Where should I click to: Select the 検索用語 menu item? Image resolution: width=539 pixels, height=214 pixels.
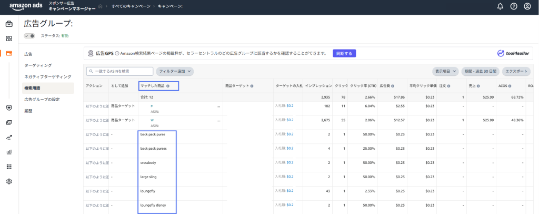[x=48, y=88]
